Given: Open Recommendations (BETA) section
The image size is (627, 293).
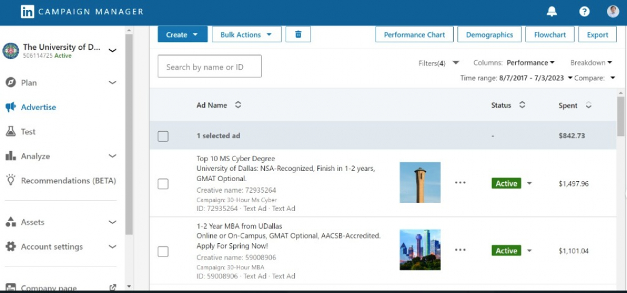Looking at the screenshot, I should pos(68,180).
